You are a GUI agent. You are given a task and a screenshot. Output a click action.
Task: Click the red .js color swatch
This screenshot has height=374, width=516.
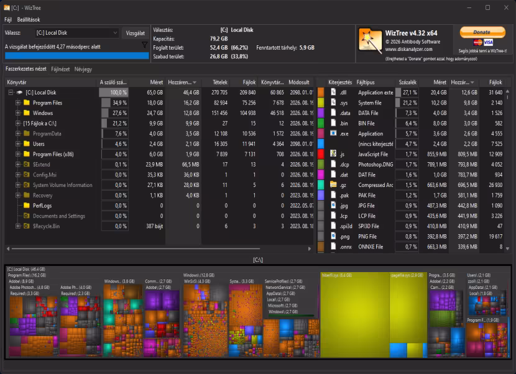pyautogui.click(x=321, y=154)
